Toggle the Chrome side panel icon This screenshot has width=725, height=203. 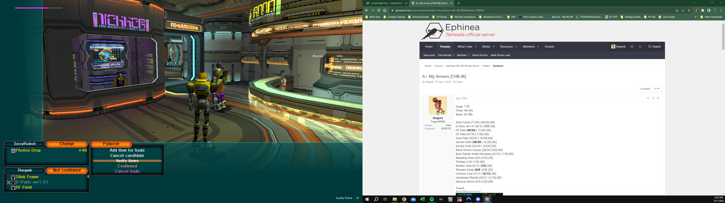tap(709, 10)
